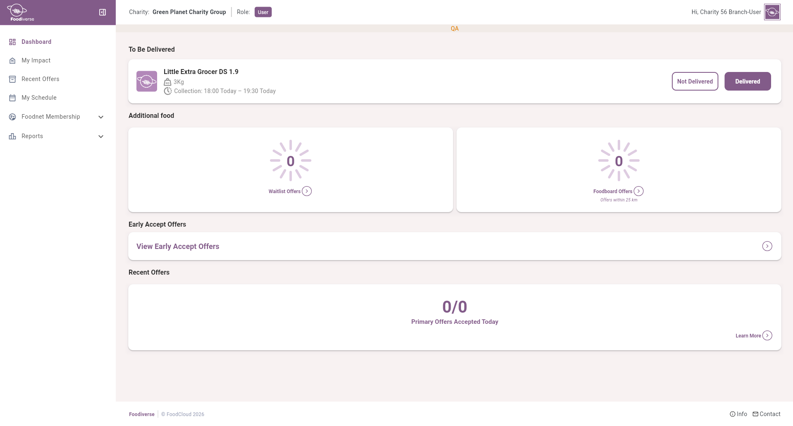
Task: Collapse the sidebar with panel toggle icon
Action: click(x=103, y=12)
